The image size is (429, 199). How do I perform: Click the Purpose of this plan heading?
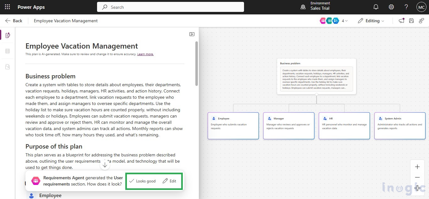coord(54,146)
